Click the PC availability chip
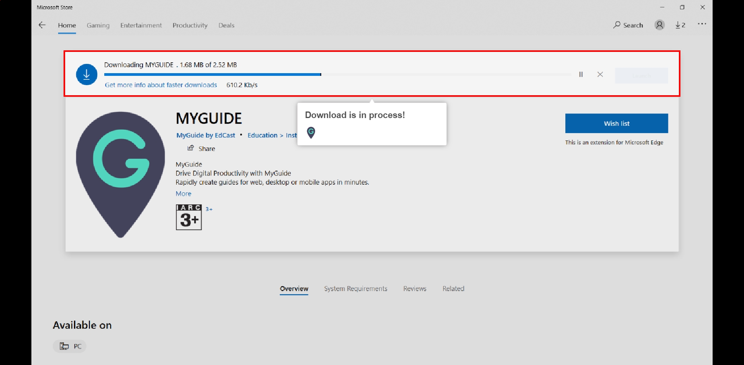This screenshot has width=744, height=365. pyautogui.click(x=70, y=346)
